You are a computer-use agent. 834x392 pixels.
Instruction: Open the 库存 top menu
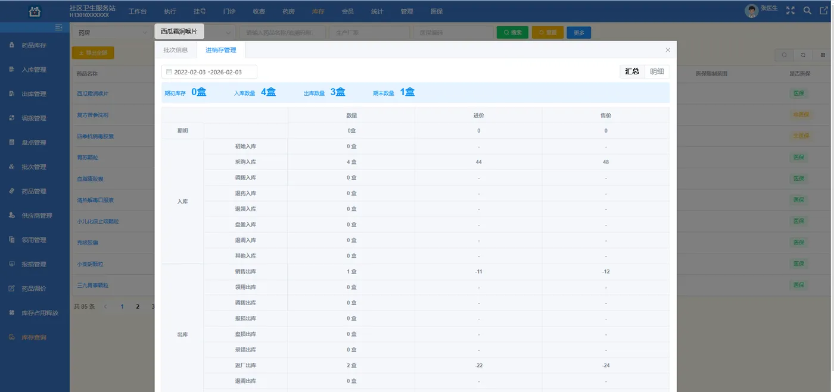318,11
